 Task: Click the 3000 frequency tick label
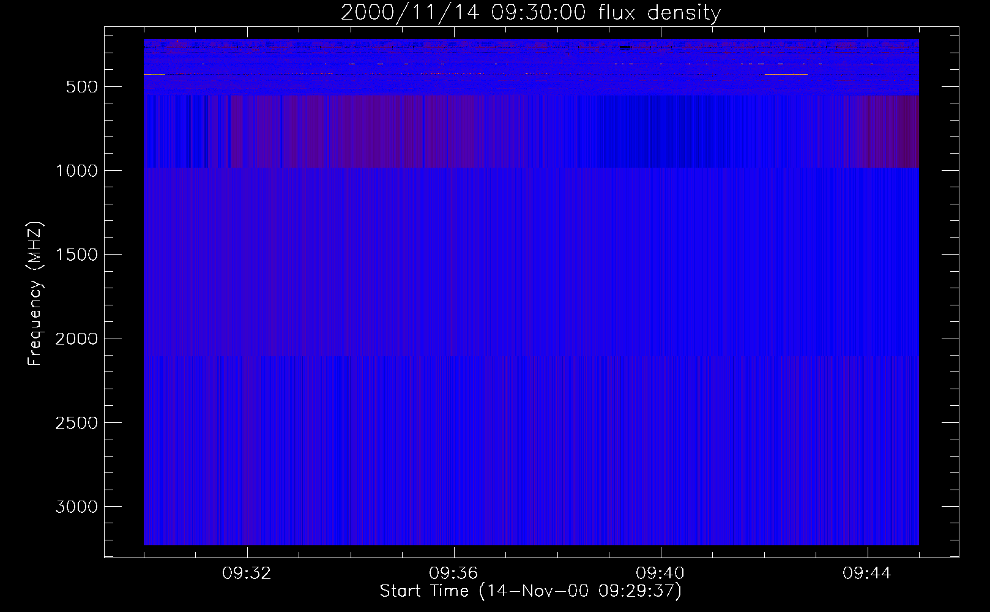(x=76, y=507)
